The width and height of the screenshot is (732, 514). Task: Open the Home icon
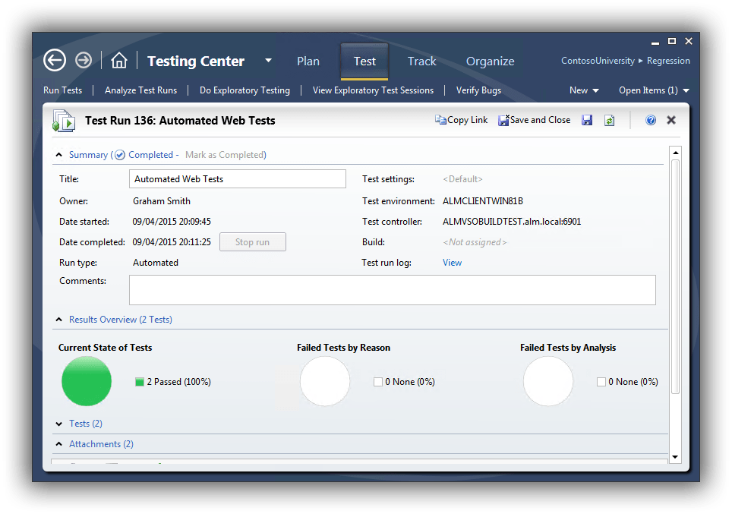[x=119, y=60]
